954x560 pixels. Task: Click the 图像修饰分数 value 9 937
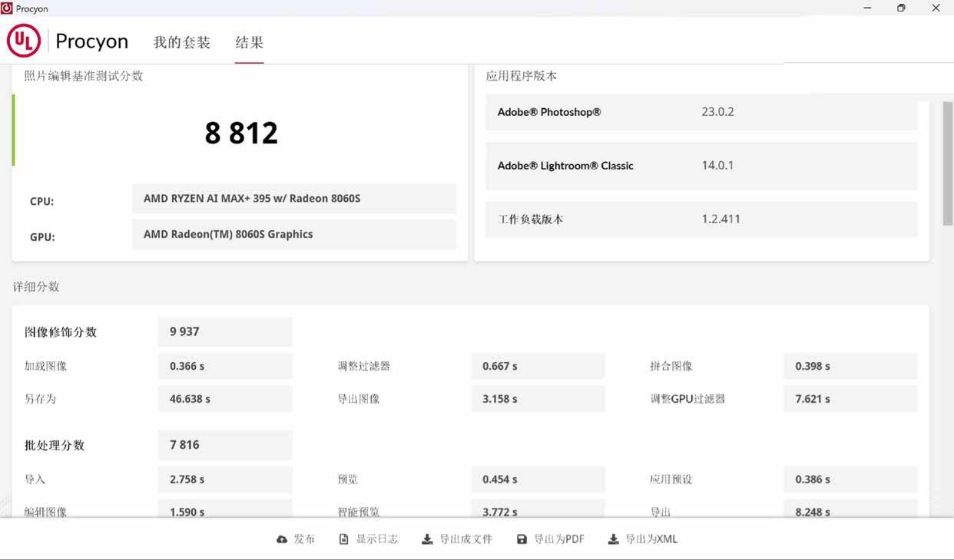[225, 332]
